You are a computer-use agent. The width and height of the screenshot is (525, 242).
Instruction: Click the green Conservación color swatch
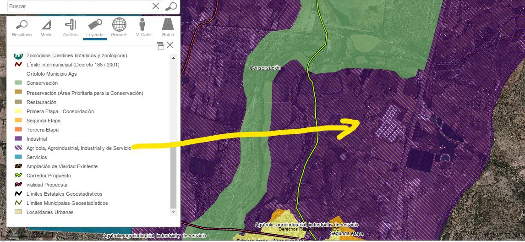point(18,83)
